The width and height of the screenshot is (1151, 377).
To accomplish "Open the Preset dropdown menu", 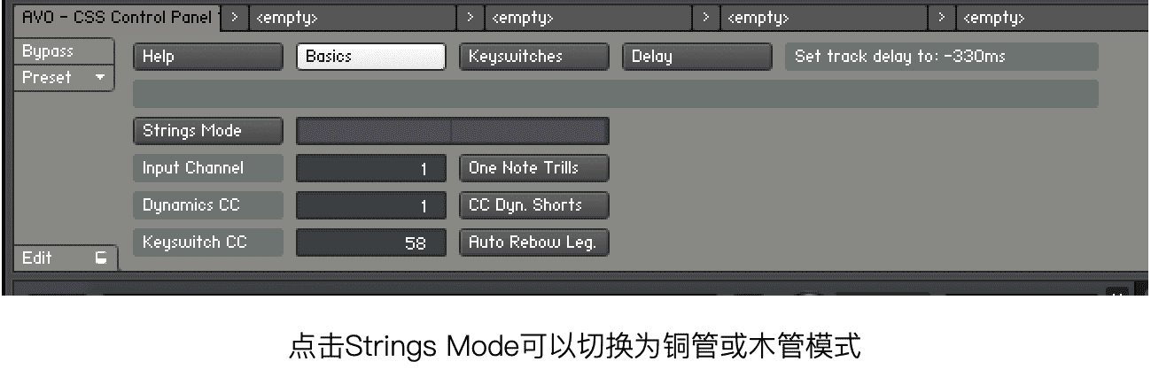I will (x=64, y=77).
